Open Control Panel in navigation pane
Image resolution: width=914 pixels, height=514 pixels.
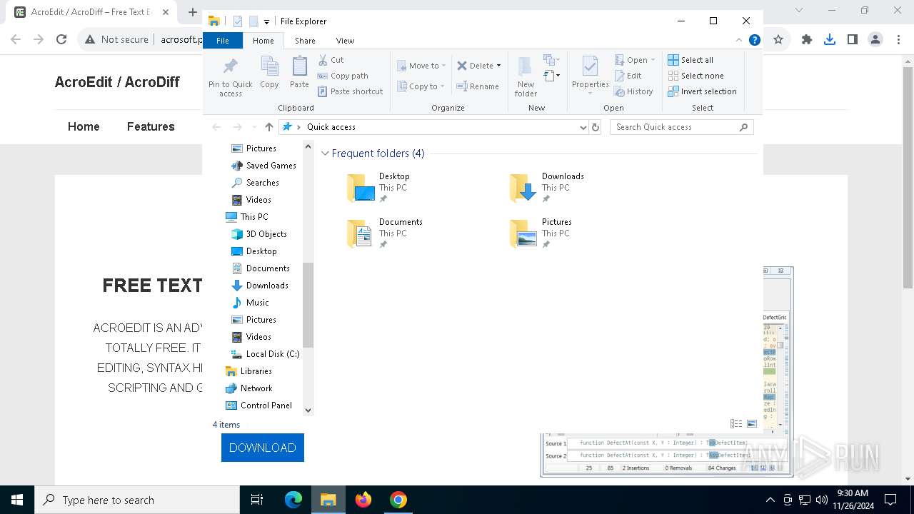[x=258, y=405]
